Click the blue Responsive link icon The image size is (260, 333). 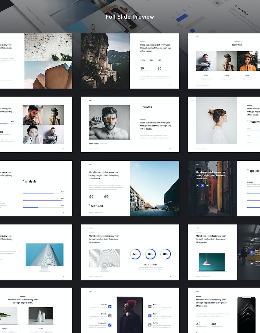110,325
